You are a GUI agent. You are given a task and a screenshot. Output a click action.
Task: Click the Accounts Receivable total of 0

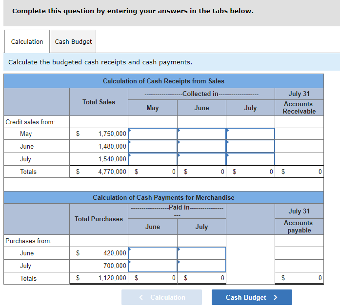coord(320,172)
